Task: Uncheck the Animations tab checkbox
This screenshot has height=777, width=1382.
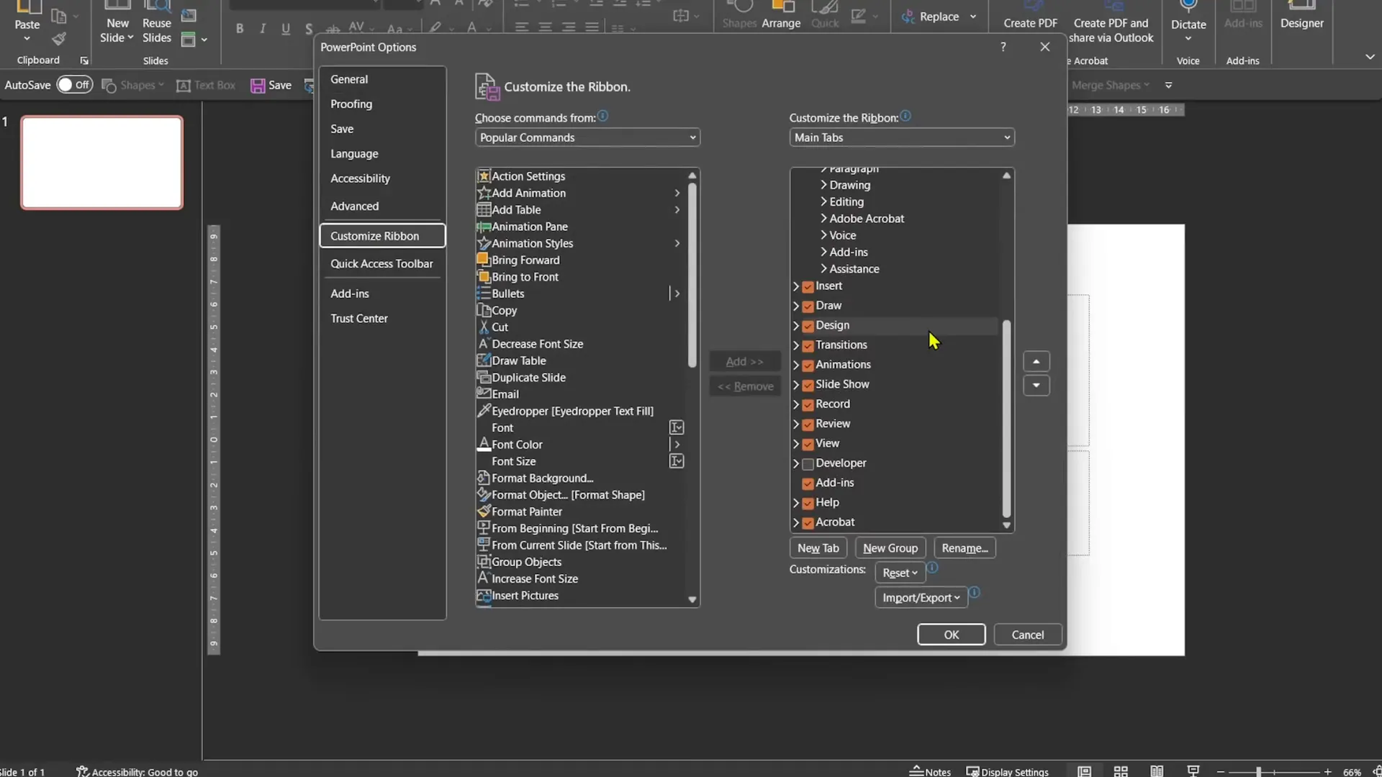Action: [x=808, y=365]
